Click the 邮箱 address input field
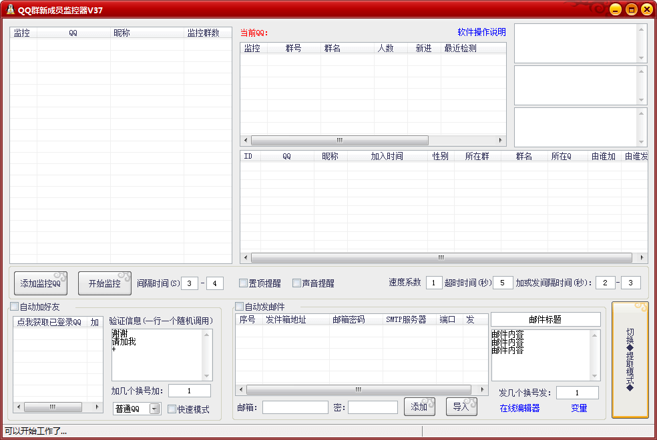Image resolution: width=657 pixels, height=440 pixels. click(295, 407)
